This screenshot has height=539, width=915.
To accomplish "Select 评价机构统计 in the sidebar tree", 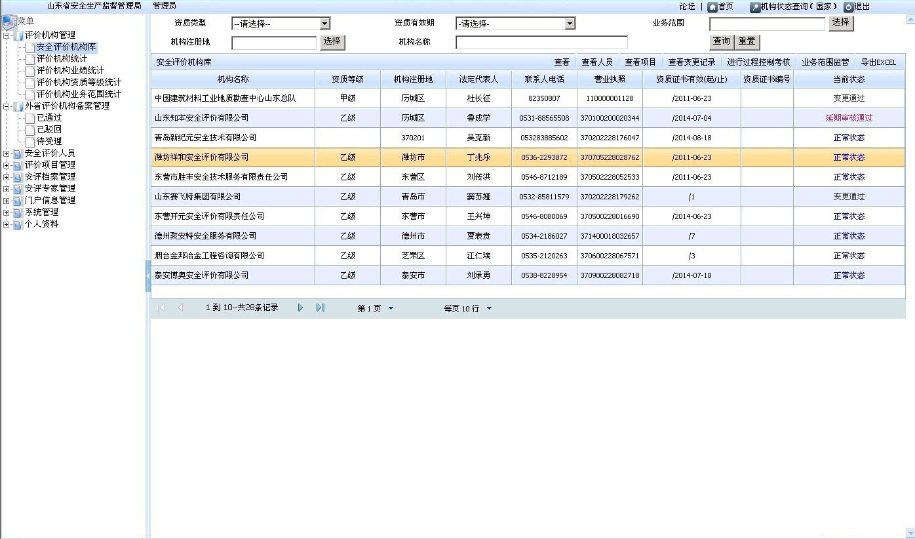I will pyautogui.click(x=62, y=58).
